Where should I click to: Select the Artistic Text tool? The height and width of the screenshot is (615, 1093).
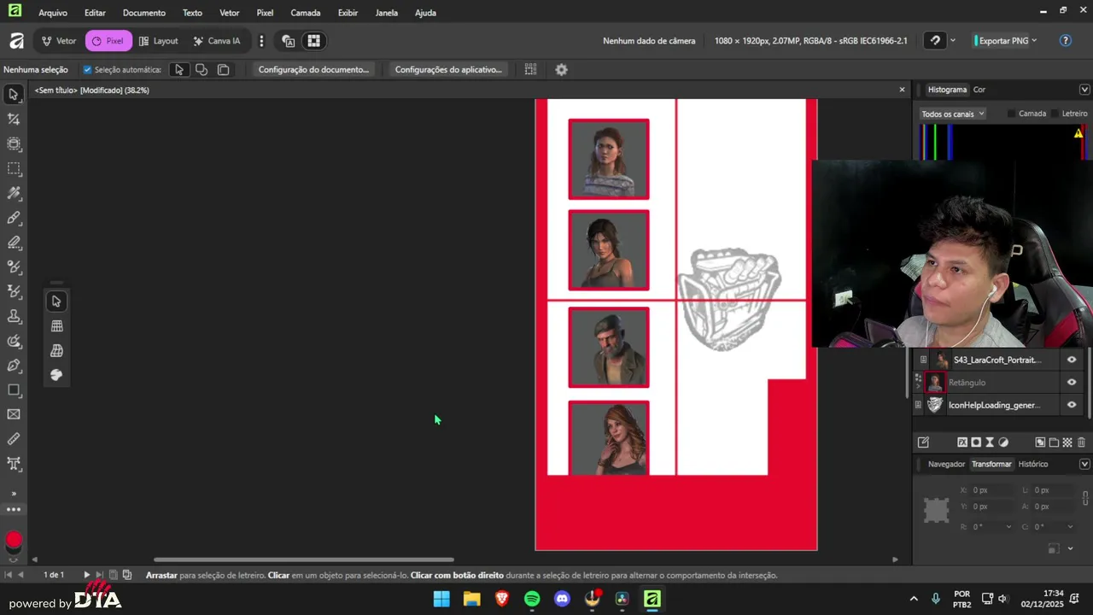[14, 464]
